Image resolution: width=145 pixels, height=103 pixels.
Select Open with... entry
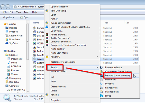tap(57, 31)
